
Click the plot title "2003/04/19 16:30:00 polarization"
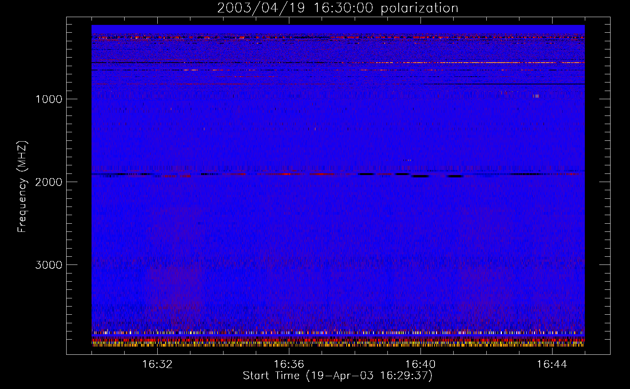[x=338, y=8]
